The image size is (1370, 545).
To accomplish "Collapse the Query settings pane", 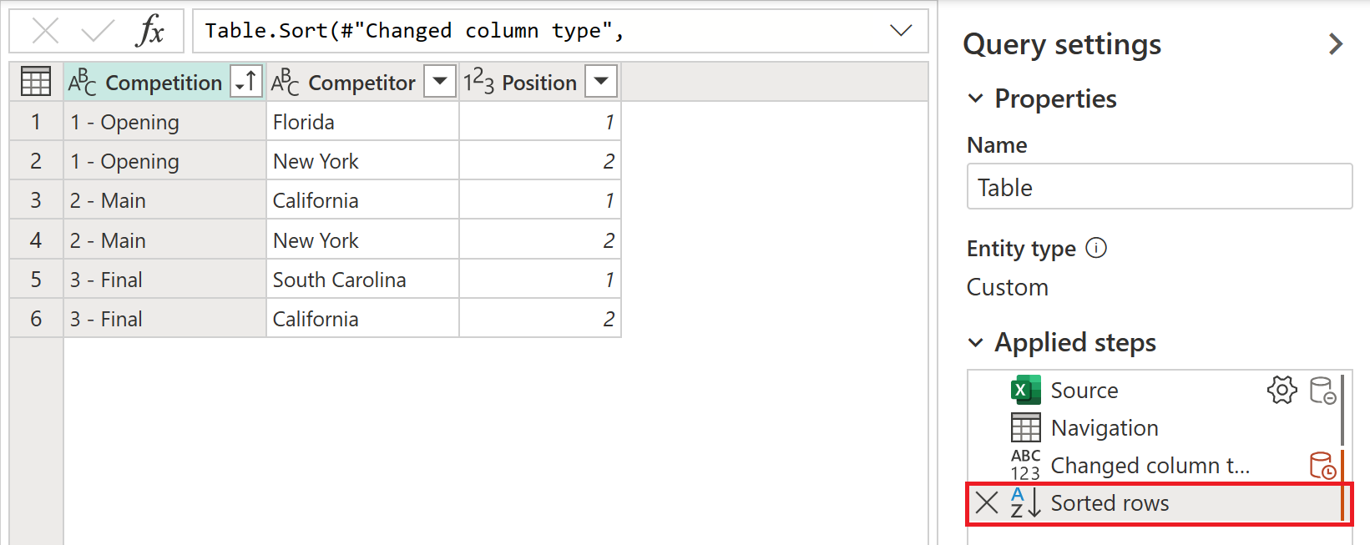I will click(1336, 44).
